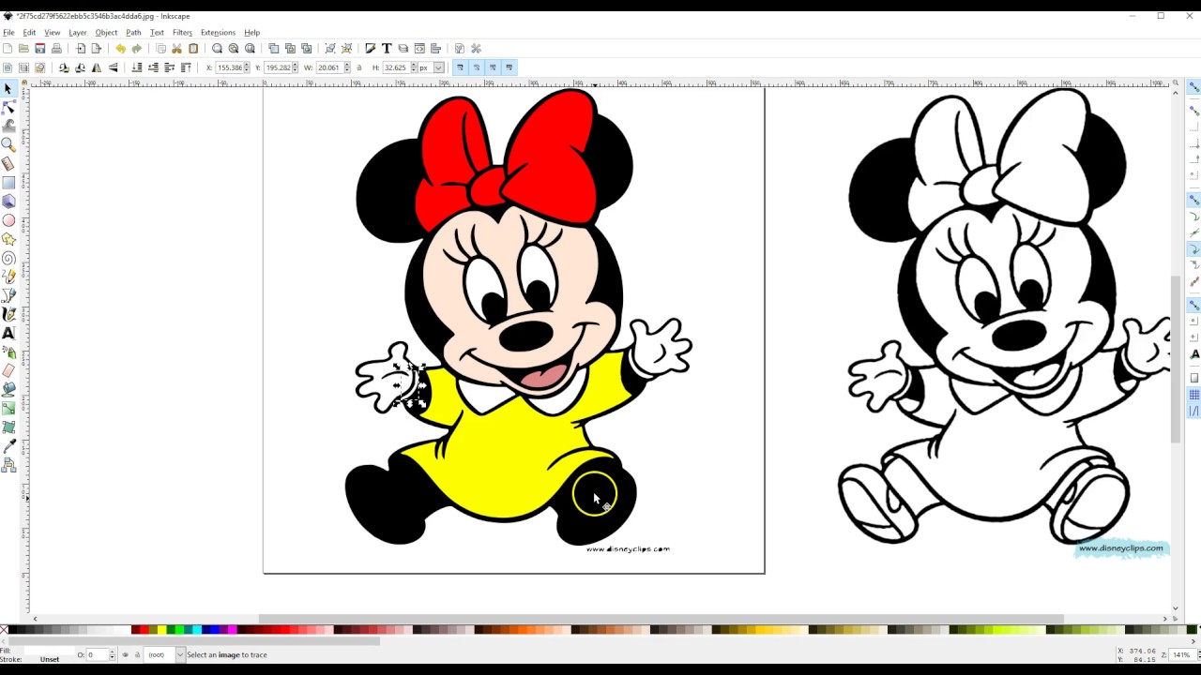Click the Paste clipboard icon

tap(193, 49)
